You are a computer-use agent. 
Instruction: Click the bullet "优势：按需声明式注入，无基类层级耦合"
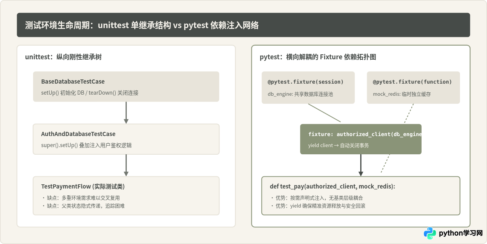[x=317, y=198]
